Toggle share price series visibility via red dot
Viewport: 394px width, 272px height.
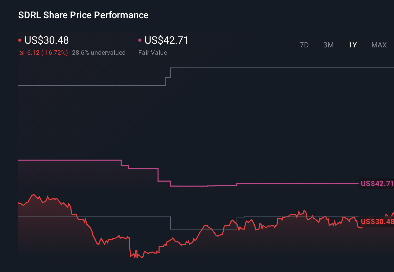pos(20,40)
